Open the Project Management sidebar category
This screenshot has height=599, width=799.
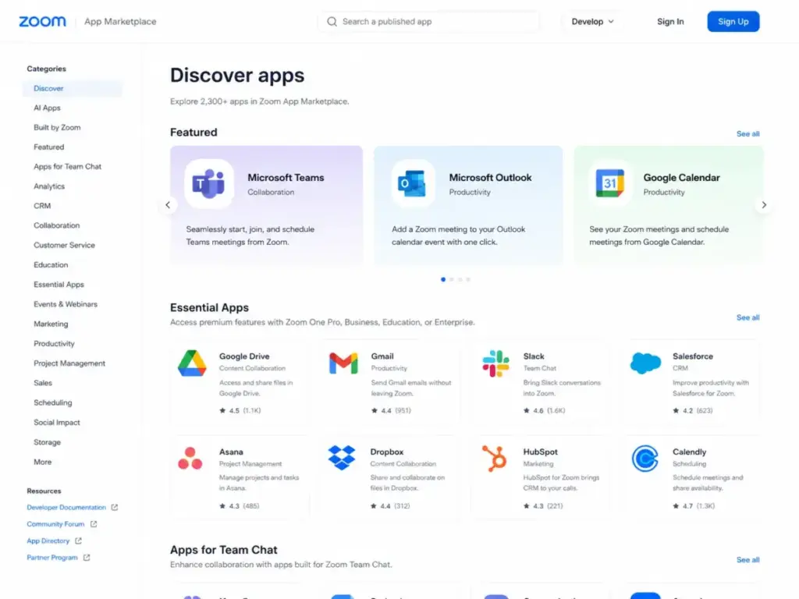(x=69, y=363)
